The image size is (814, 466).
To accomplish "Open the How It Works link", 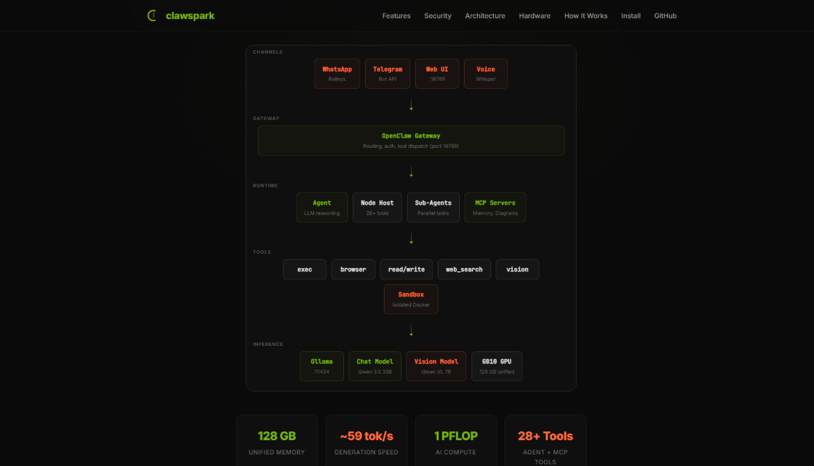I will coord(586,16).
